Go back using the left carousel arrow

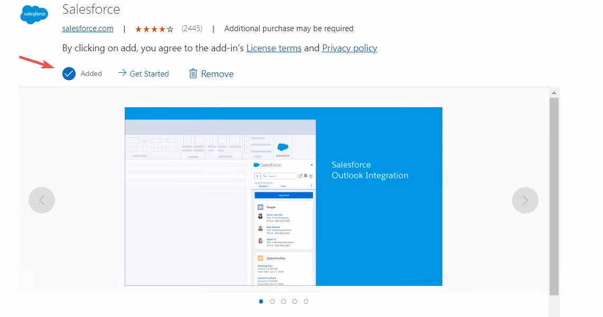[x=42, y=200]
